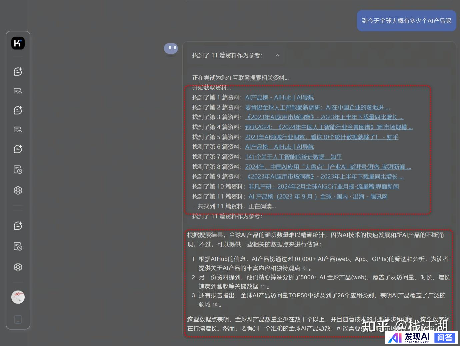Open the 麦肯锡全球人工智能最新调研 link
The height and width of the screenshot is (346, 460).
pos(317,107)
